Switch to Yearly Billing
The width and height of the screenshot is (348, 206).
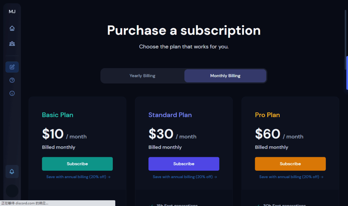(x=142, y=76)
